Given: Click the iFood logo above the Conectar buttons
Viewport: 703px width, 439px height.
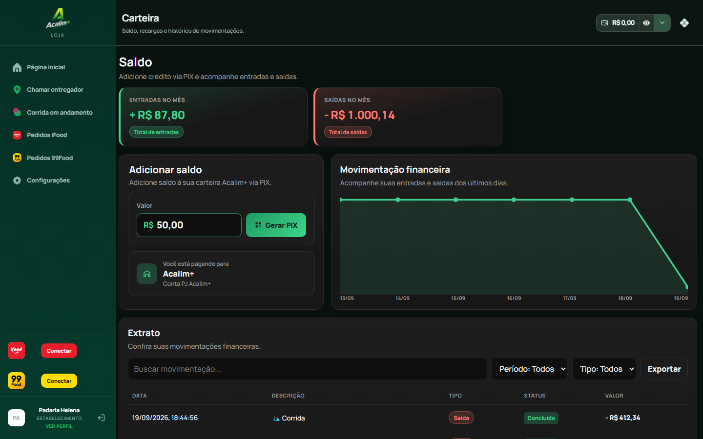Looking at the screenshot, I should [17, 350].
